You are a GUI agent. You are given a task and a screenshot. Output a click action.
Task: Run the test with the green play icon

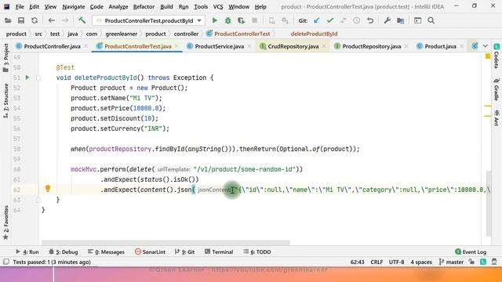[x=214, y=21]
